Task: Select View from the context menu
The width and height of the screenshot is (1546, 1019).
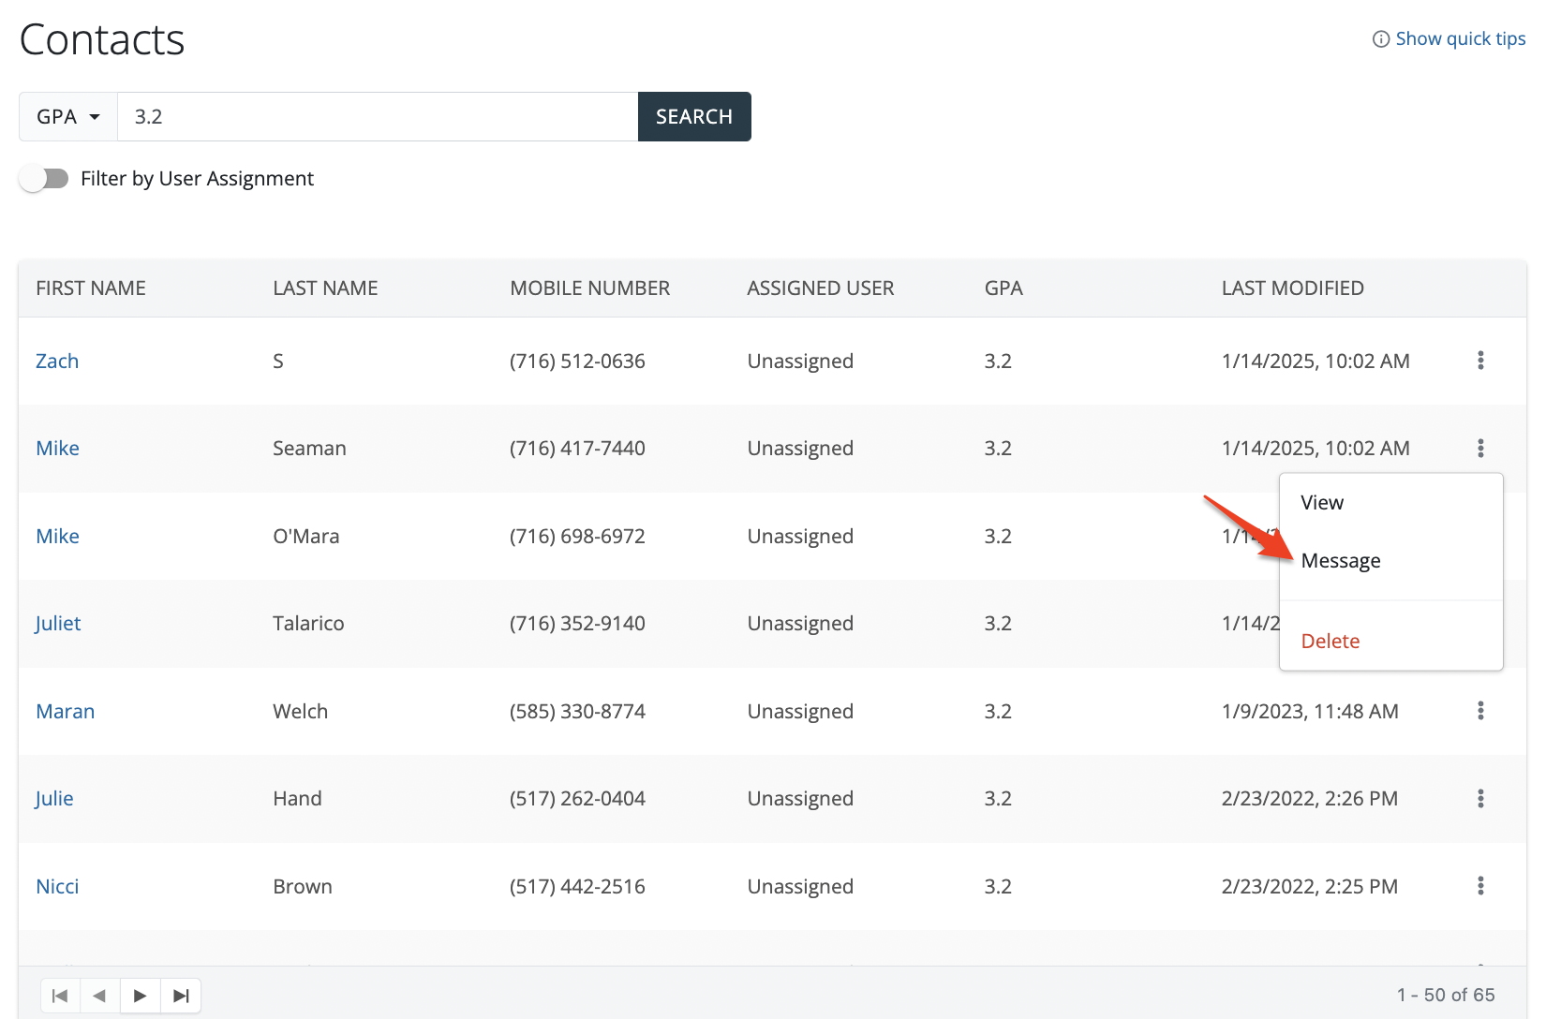Action: click(1322, 503)
